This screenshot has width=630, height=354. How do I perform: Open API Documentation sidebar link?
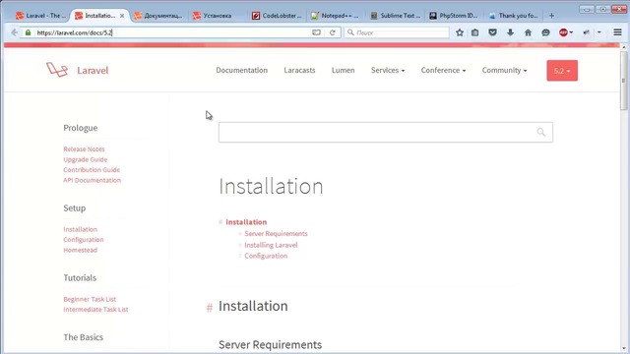pyautogui.click(x=92, y=180)
